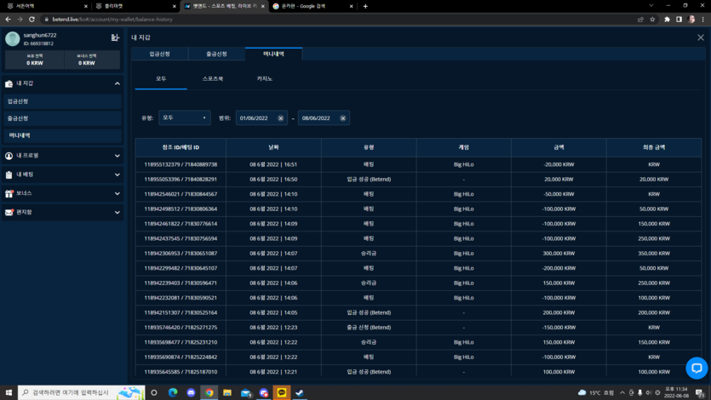Image resolution: width=711 pixels, height=400 pixels.
Task: Click the browser address bar
Action: [335, 20]
